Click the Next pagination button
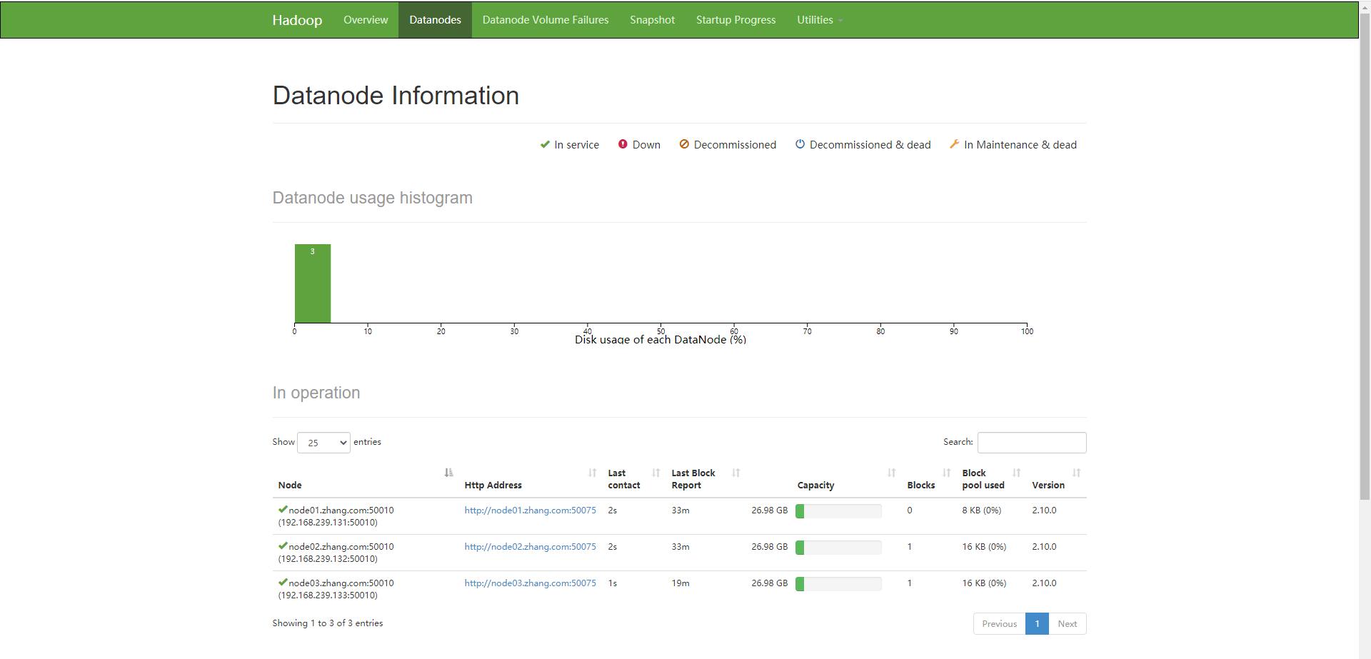1371x659 pixels. coord(1068,624)
